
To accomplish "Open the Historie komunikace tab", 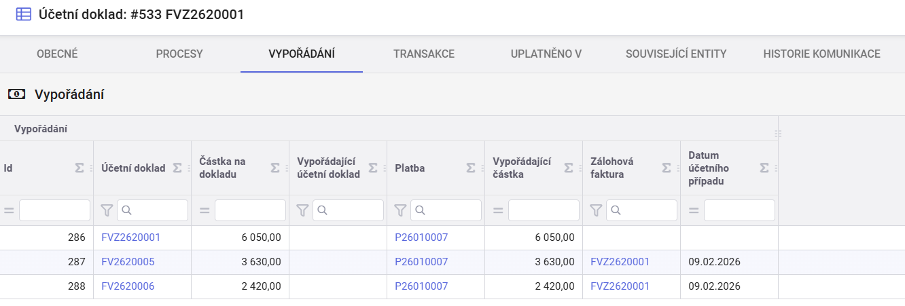I will 821,54.
